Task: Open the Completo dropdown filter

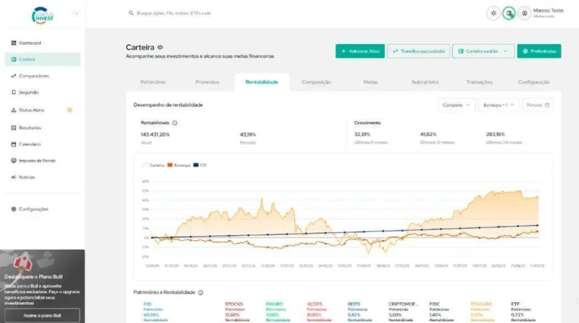Action: tap(456, 105)
